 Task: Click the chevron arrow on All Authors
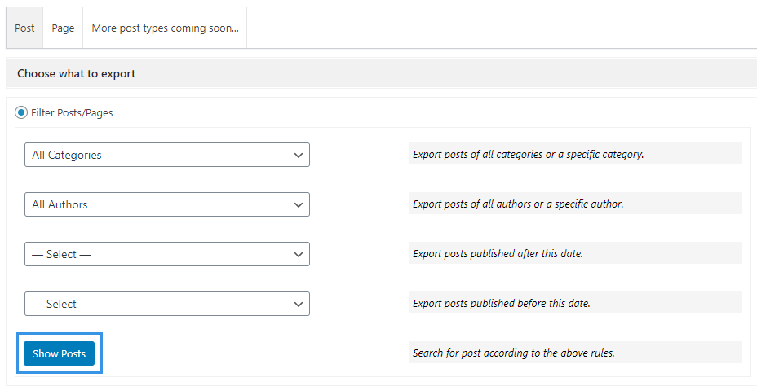tap(299, 205)
